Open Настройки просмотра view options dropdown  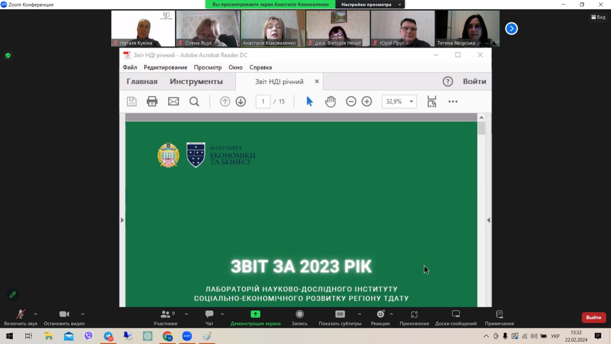[x=370, y=4]
